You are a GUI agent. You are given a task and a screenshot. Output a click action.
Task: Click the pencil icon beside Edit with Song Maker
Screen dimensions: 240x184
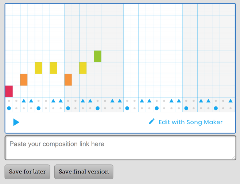(x=152, y=121)
